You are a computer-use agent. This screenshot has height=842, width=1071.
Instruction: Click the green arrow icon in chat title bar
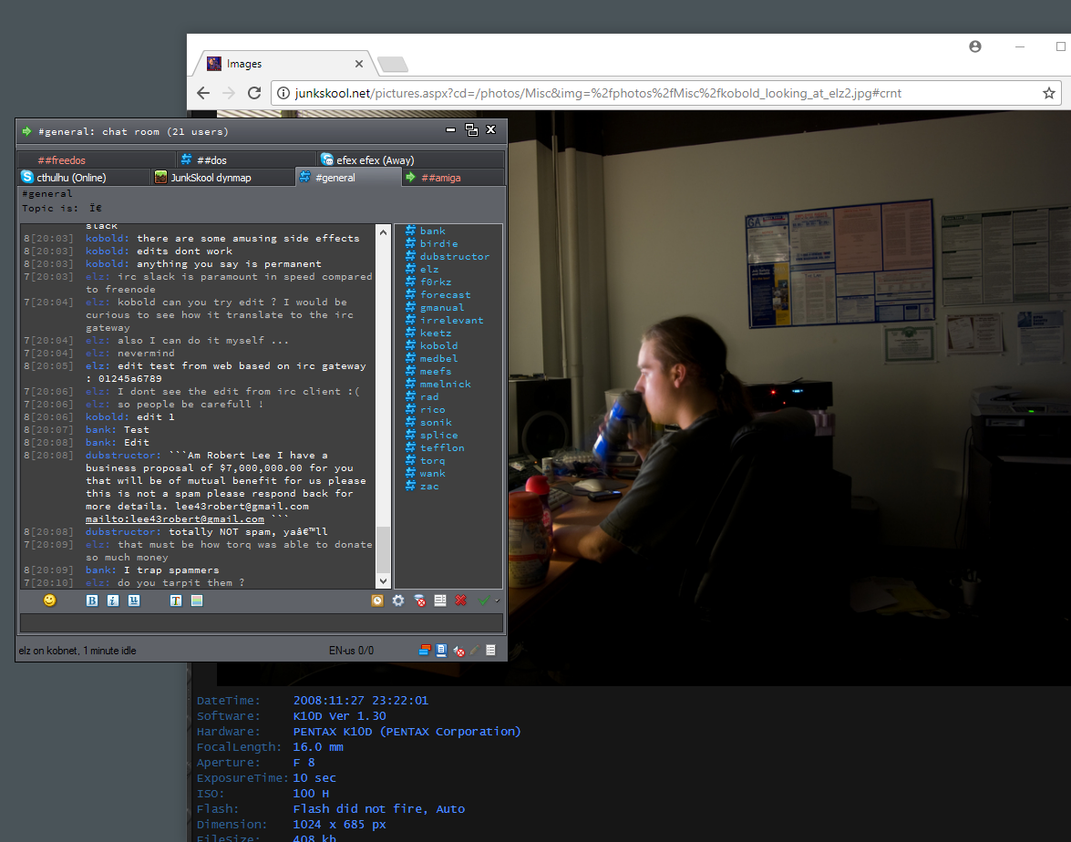tap(27, 131)
